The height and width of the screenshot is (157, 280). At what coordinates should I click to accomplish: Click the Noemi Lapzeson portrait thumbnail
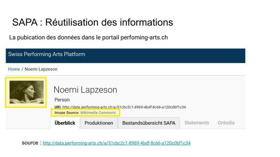click(x=26, y=92)
